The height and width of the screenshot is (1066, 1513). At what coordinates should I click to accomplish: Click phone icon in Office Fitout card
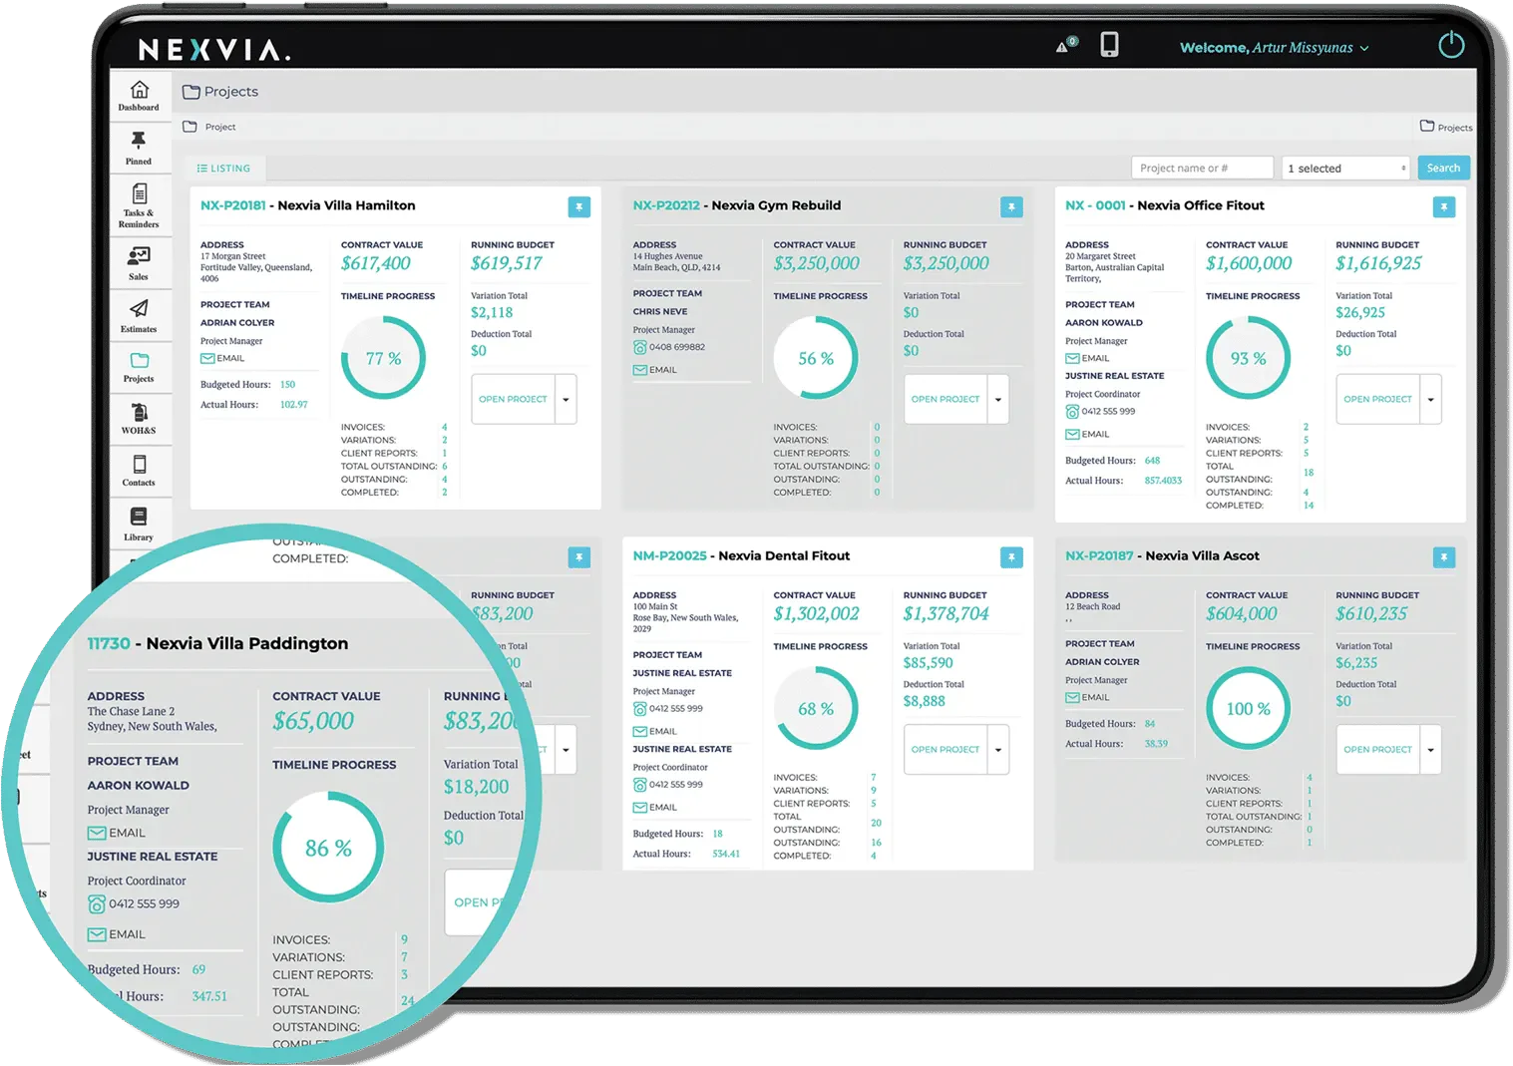click(x=1072, y=411)
